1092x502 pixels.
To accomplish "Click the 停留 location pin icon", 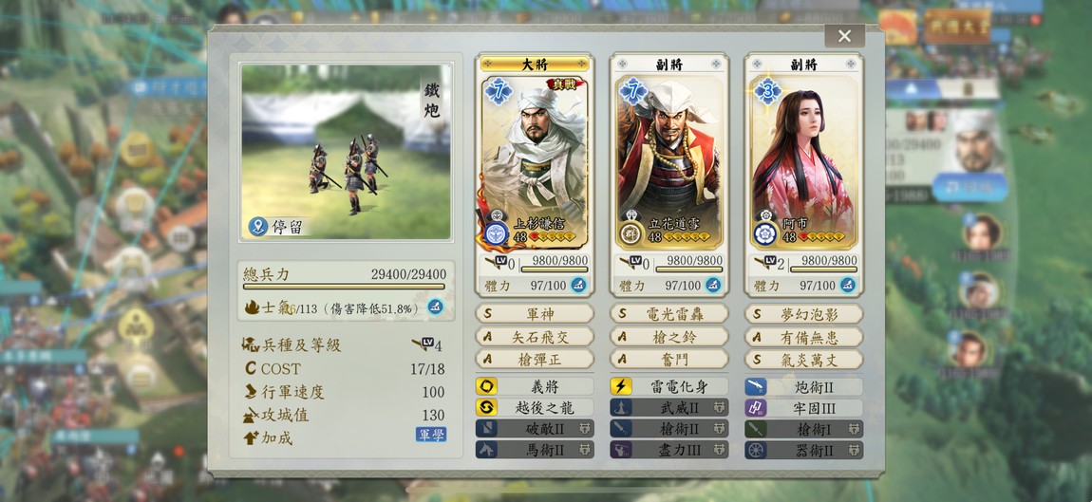I will click(x=258, y=226).
